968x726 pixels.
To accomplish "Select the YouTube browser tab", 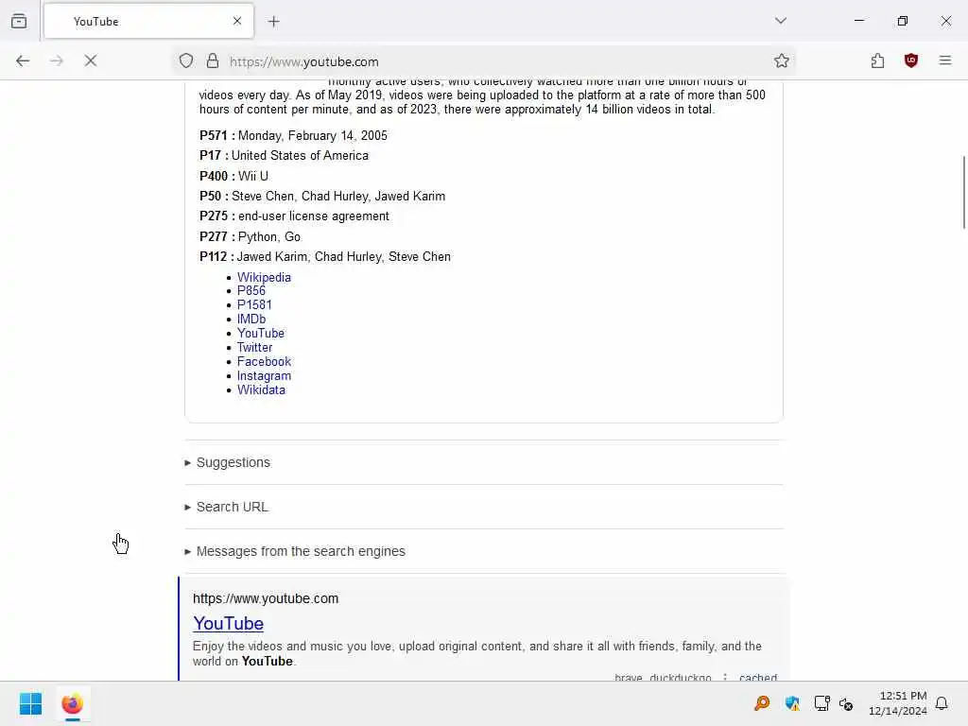I will [x=148, y=21].
